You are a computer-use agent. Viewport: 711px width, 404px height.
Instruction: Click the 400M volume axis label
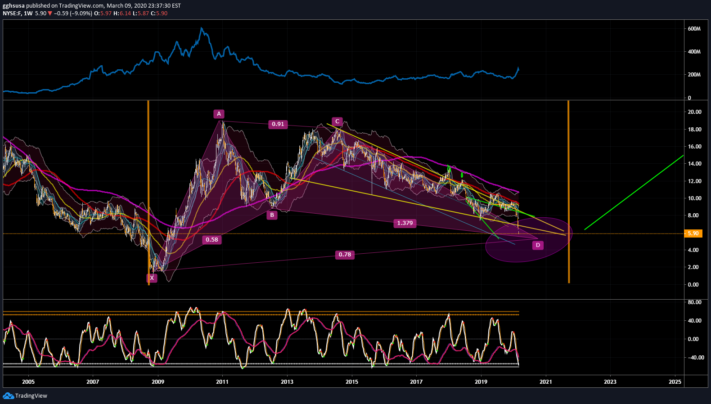click(694, 52)
